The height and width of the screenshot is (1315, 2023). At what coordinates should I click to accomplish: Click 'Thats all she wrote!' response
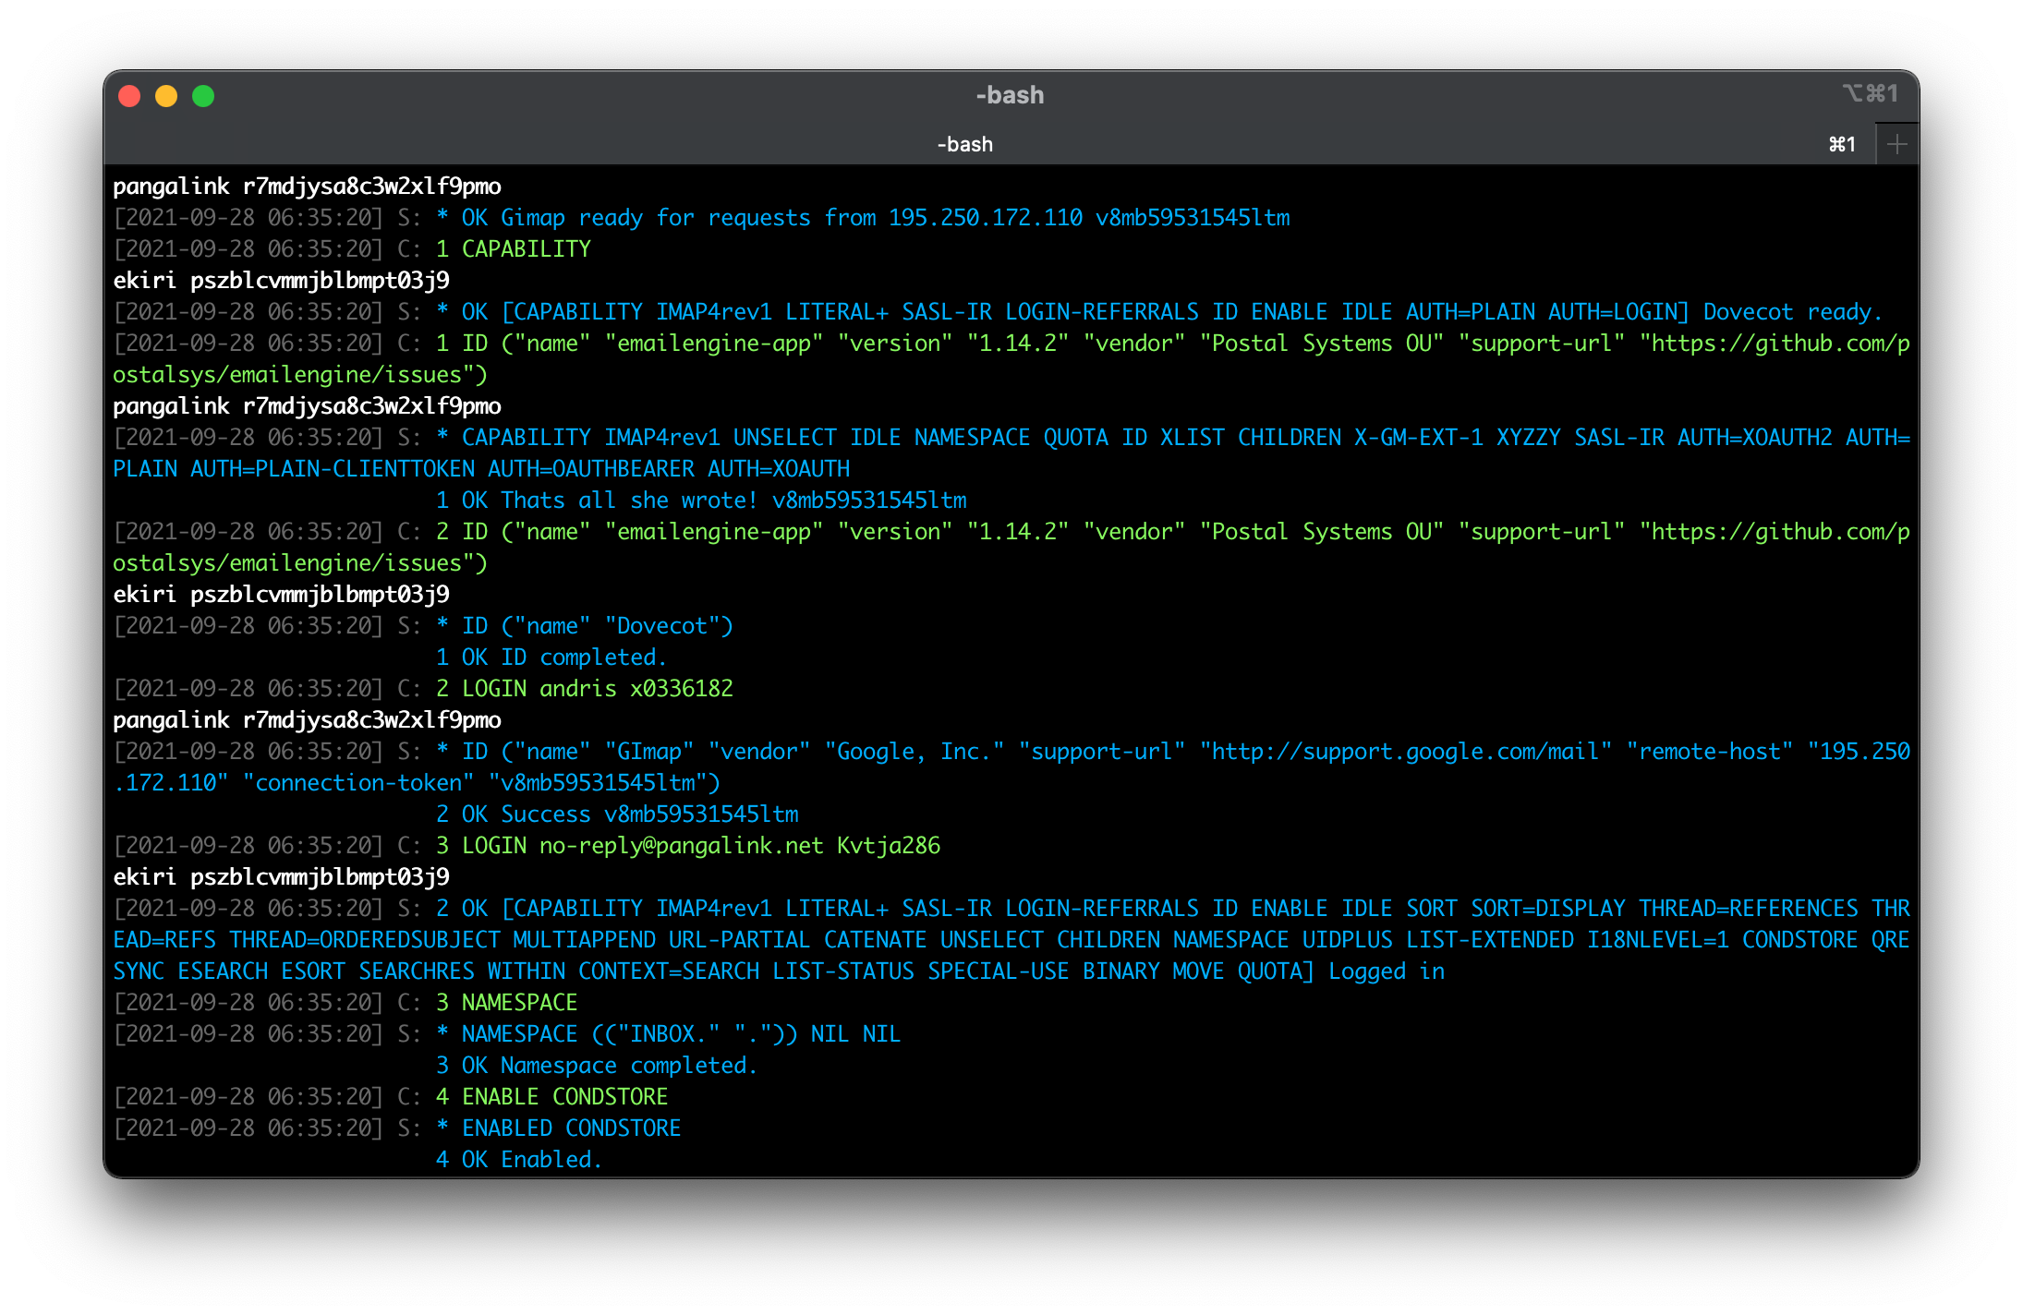coord(628,501)
